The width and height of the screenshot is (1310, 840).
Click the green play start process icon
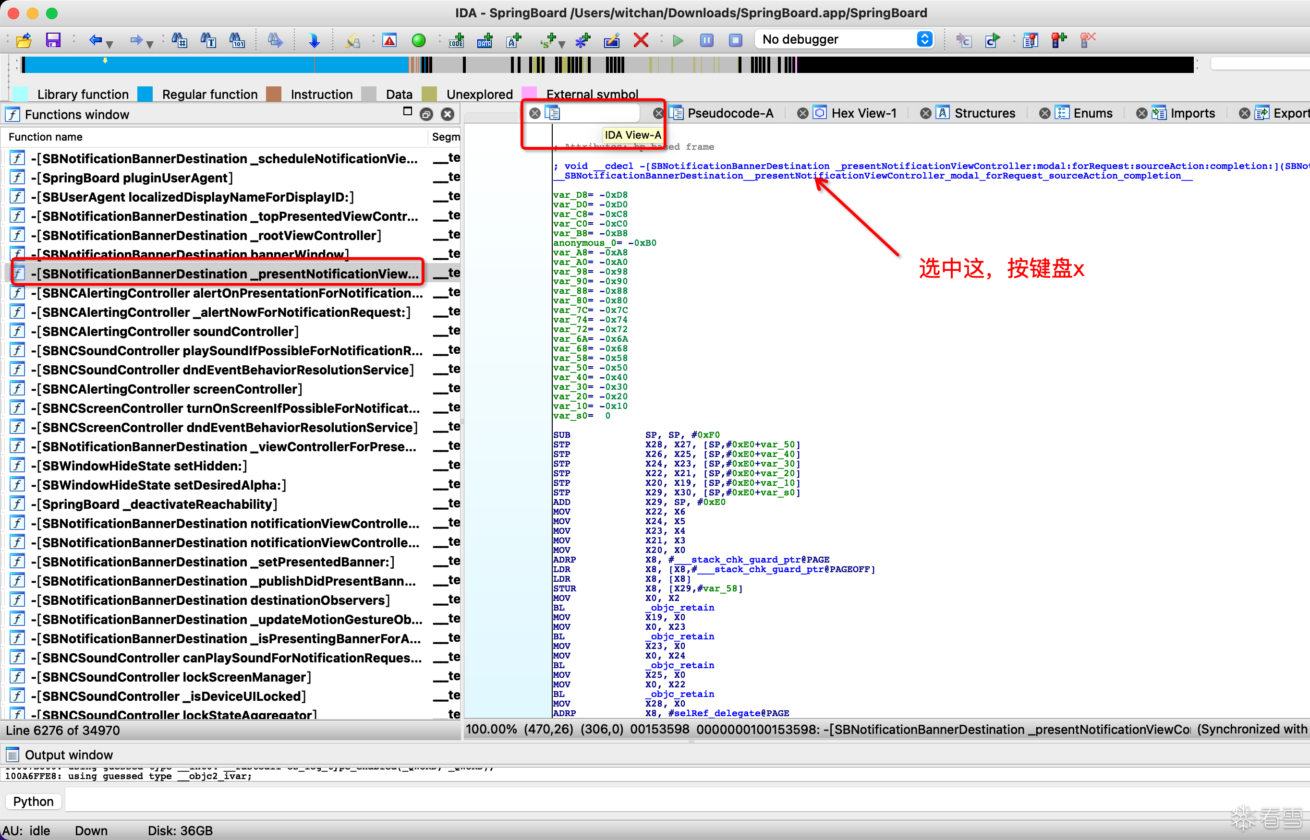click(678, 40)
